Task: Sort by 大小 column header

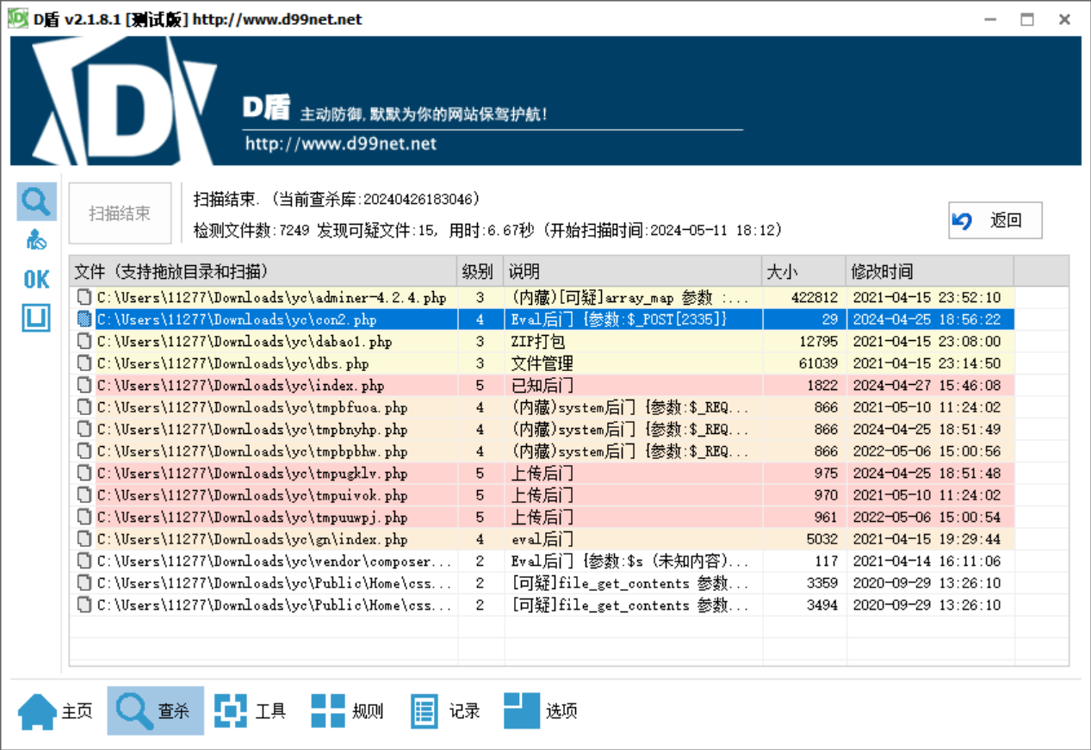Action: [804, 271]
